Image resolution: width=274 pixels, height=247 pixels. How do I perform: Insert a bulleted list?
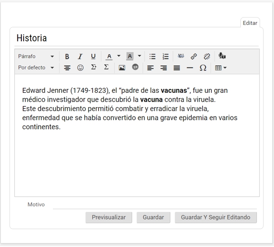(x=152, y=56)
